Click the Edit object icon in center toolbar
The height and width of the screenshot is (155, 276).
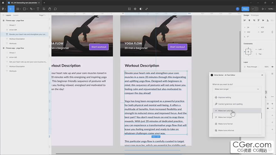[129, 9]
